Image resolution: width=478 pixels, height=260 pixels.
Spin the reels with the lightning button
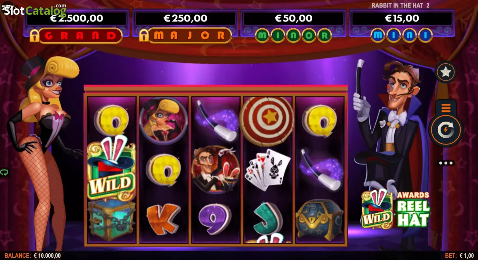(x=445, y=130)
